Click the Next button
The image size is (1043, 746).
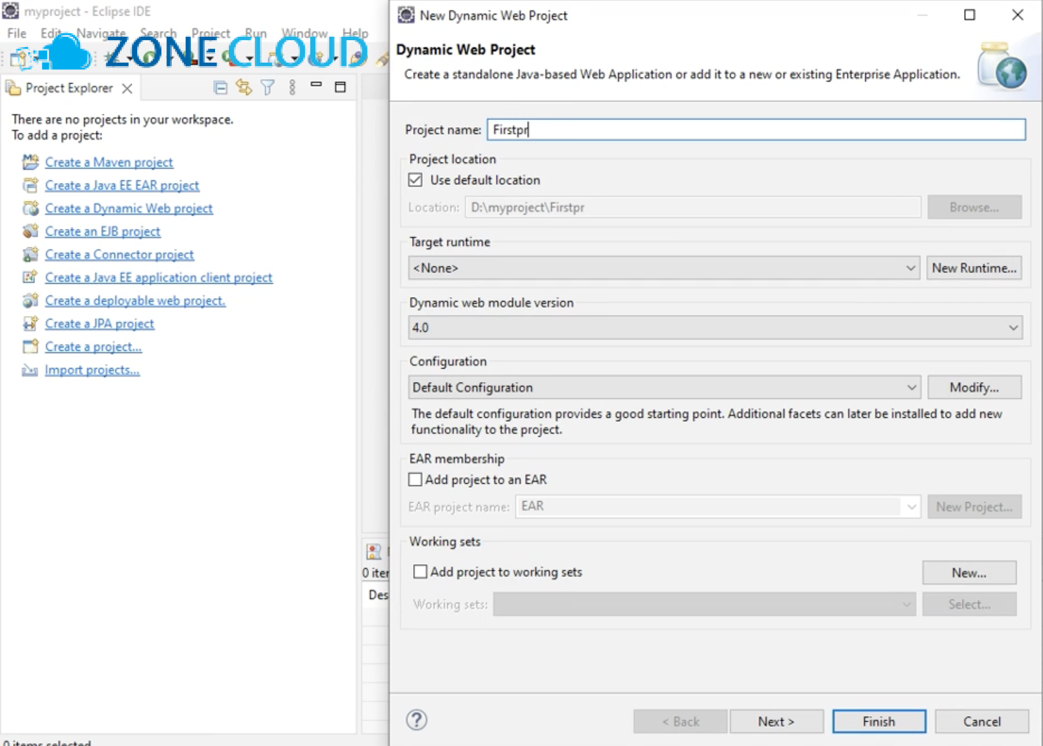776,721
